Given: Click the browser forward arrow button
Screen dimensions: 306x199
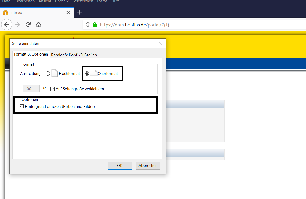Looking at the screenshot, I should coord(17,25).
